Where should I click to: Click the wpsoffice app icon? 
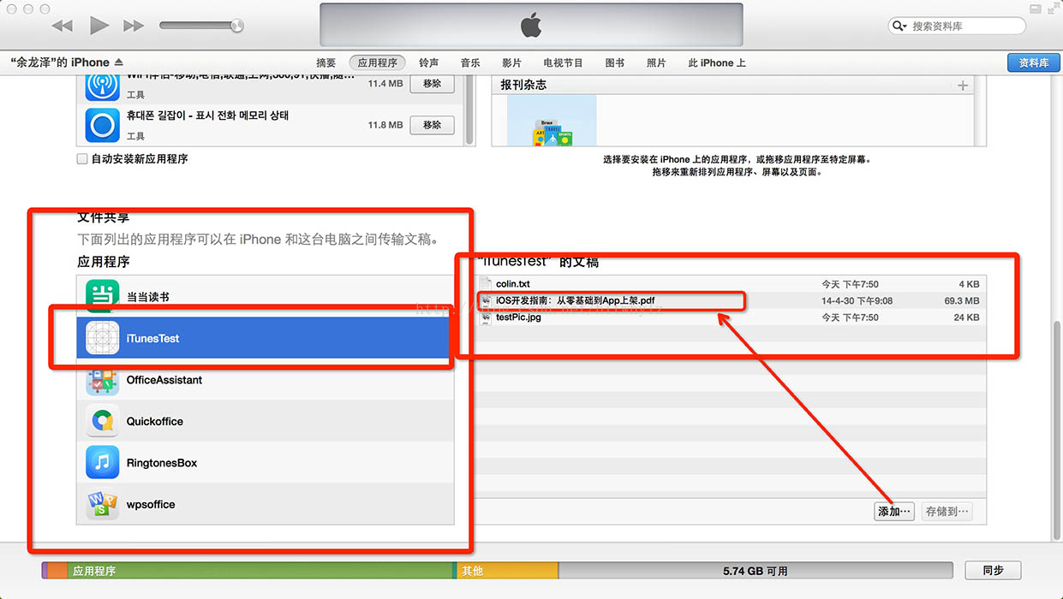coord(103,504)
